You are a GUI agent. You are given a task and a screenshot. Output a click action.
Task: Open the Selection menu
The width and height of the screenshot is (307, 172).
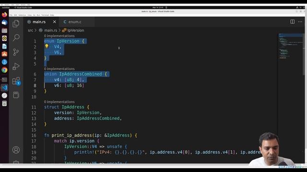(x=23, y=15)
